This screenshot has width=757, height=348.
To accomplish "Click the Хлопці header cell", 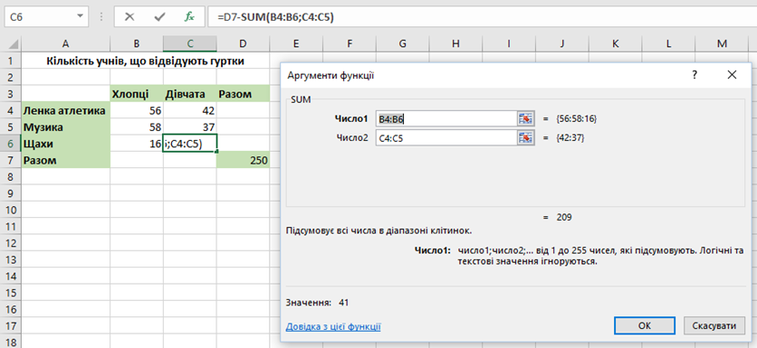I will [x=137, y=94].
